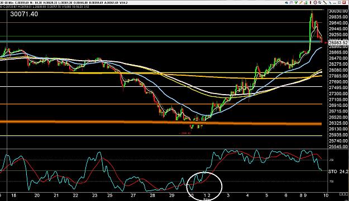Click the STO 24,2 indicator label
Screen dimensions: 349x201
click(338, 171)
